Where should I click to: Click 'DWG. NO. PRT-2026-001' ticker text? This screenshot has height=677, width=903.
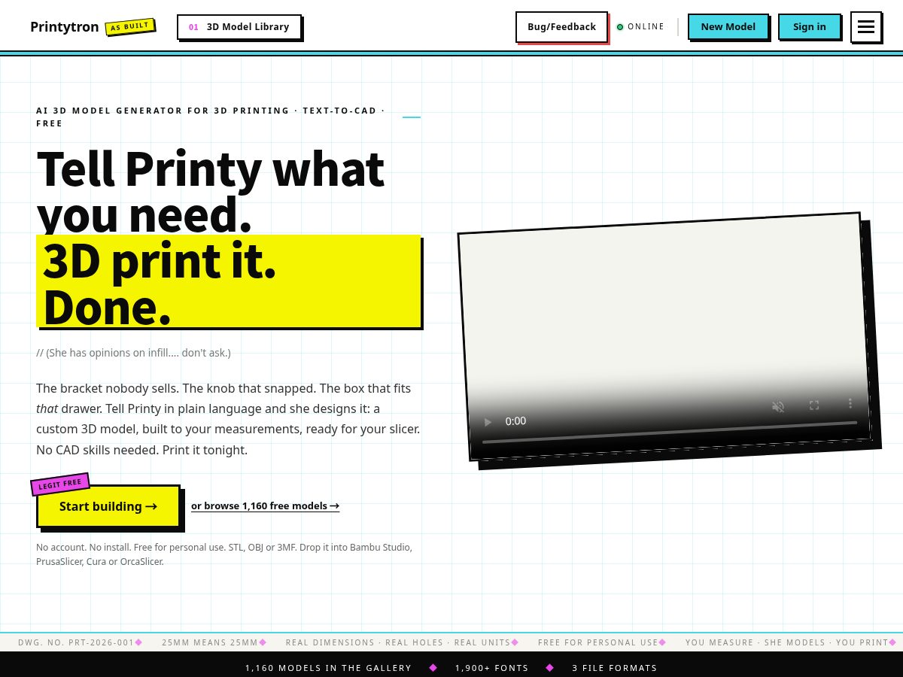coord(76,642)
